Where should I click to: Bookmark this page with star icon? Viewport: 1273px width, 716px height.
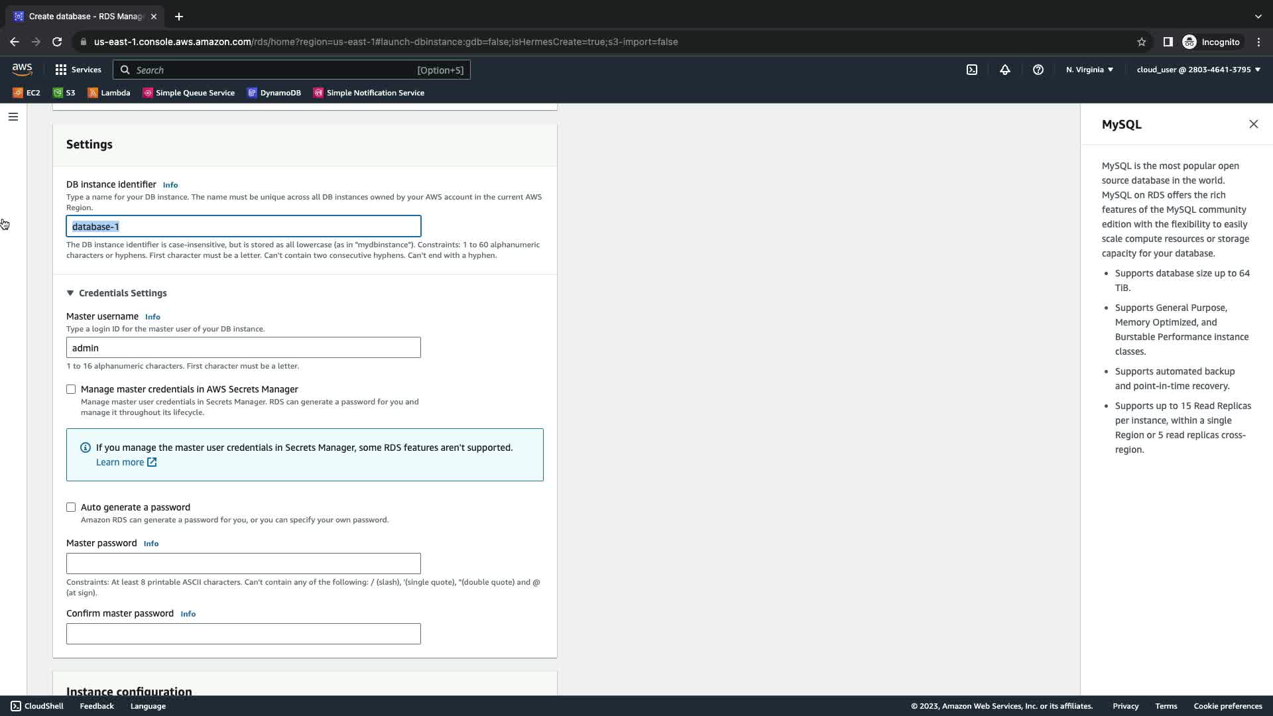pos(1141,42)
